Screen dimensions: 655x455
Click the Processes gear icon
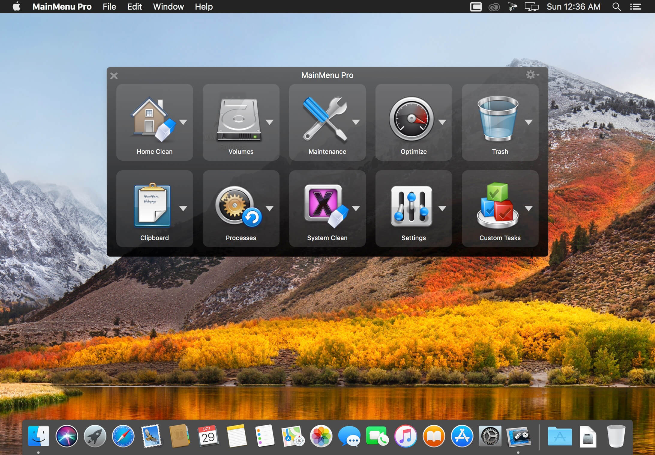239,206
